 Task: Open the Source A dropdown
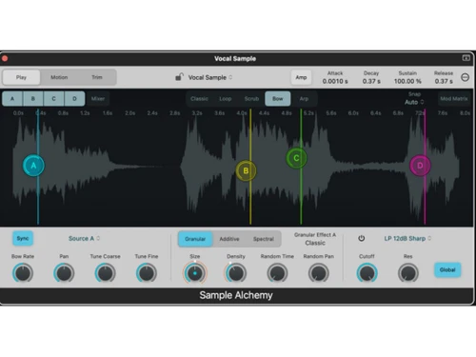(84, 238)
